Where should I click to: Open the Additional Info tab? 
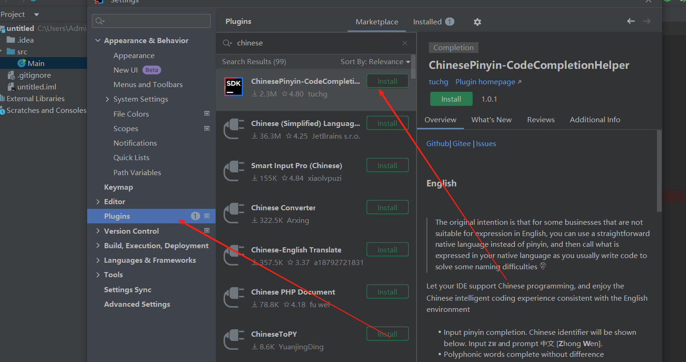pos(595,120)
